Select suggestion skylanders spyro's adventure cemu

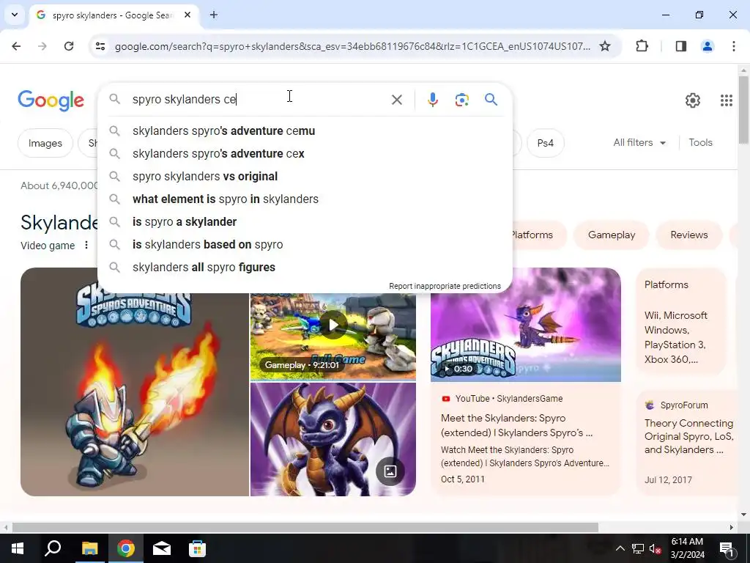pyautogui.click(x=305, y=130)
